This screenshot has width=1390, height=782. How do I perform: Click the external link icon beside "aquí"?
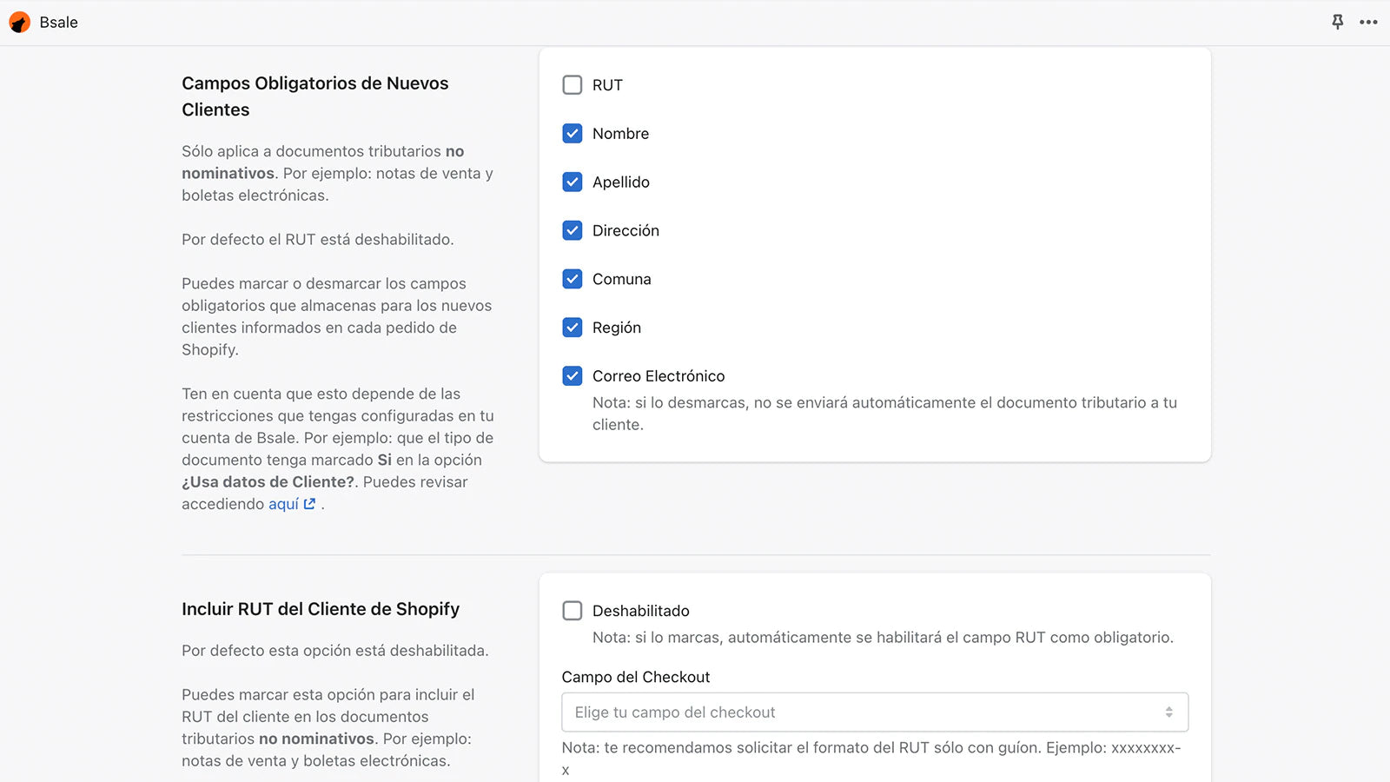[x=308, y=502]
